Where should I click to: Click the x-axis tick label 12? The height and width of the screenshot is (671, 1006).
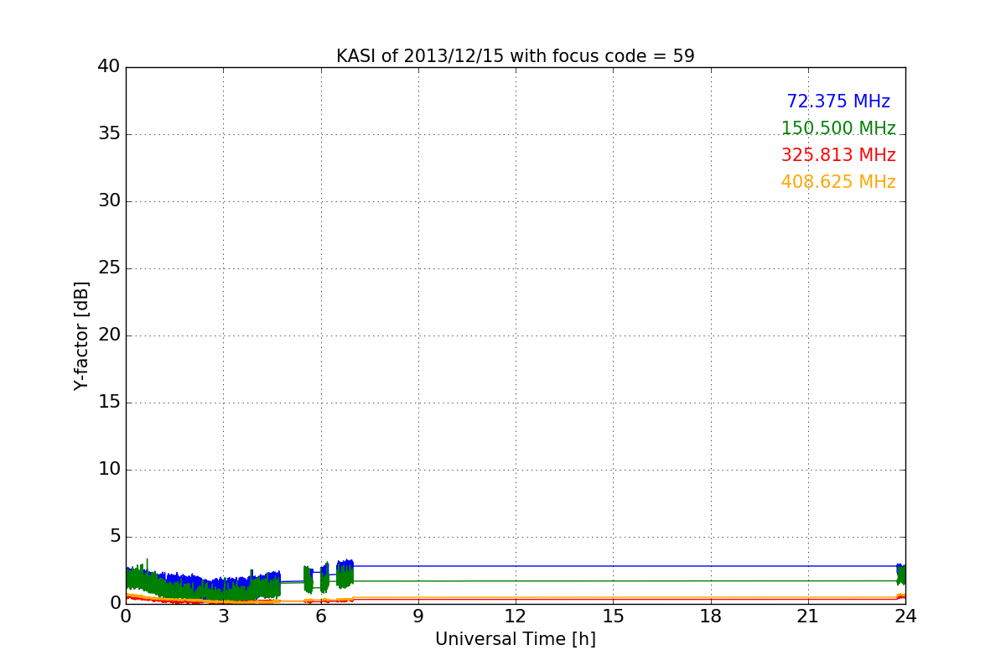516,616
